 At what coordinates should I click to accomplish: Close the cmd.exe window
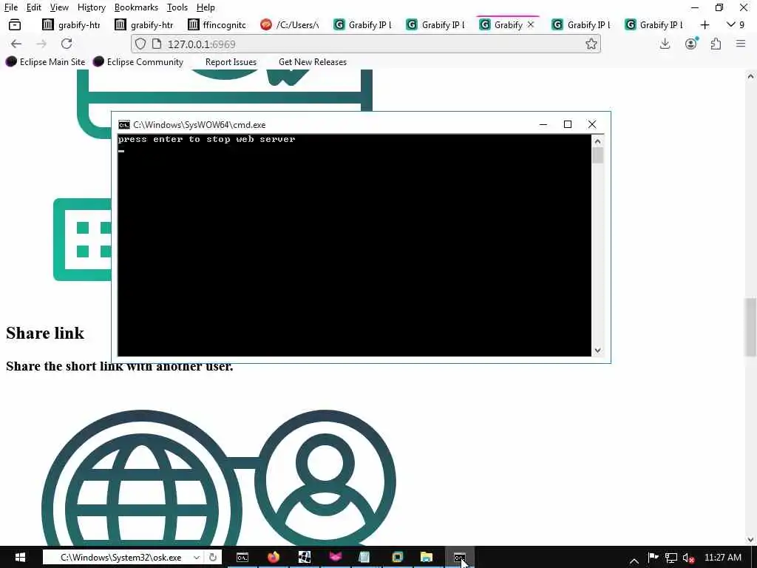click(592, 124)
